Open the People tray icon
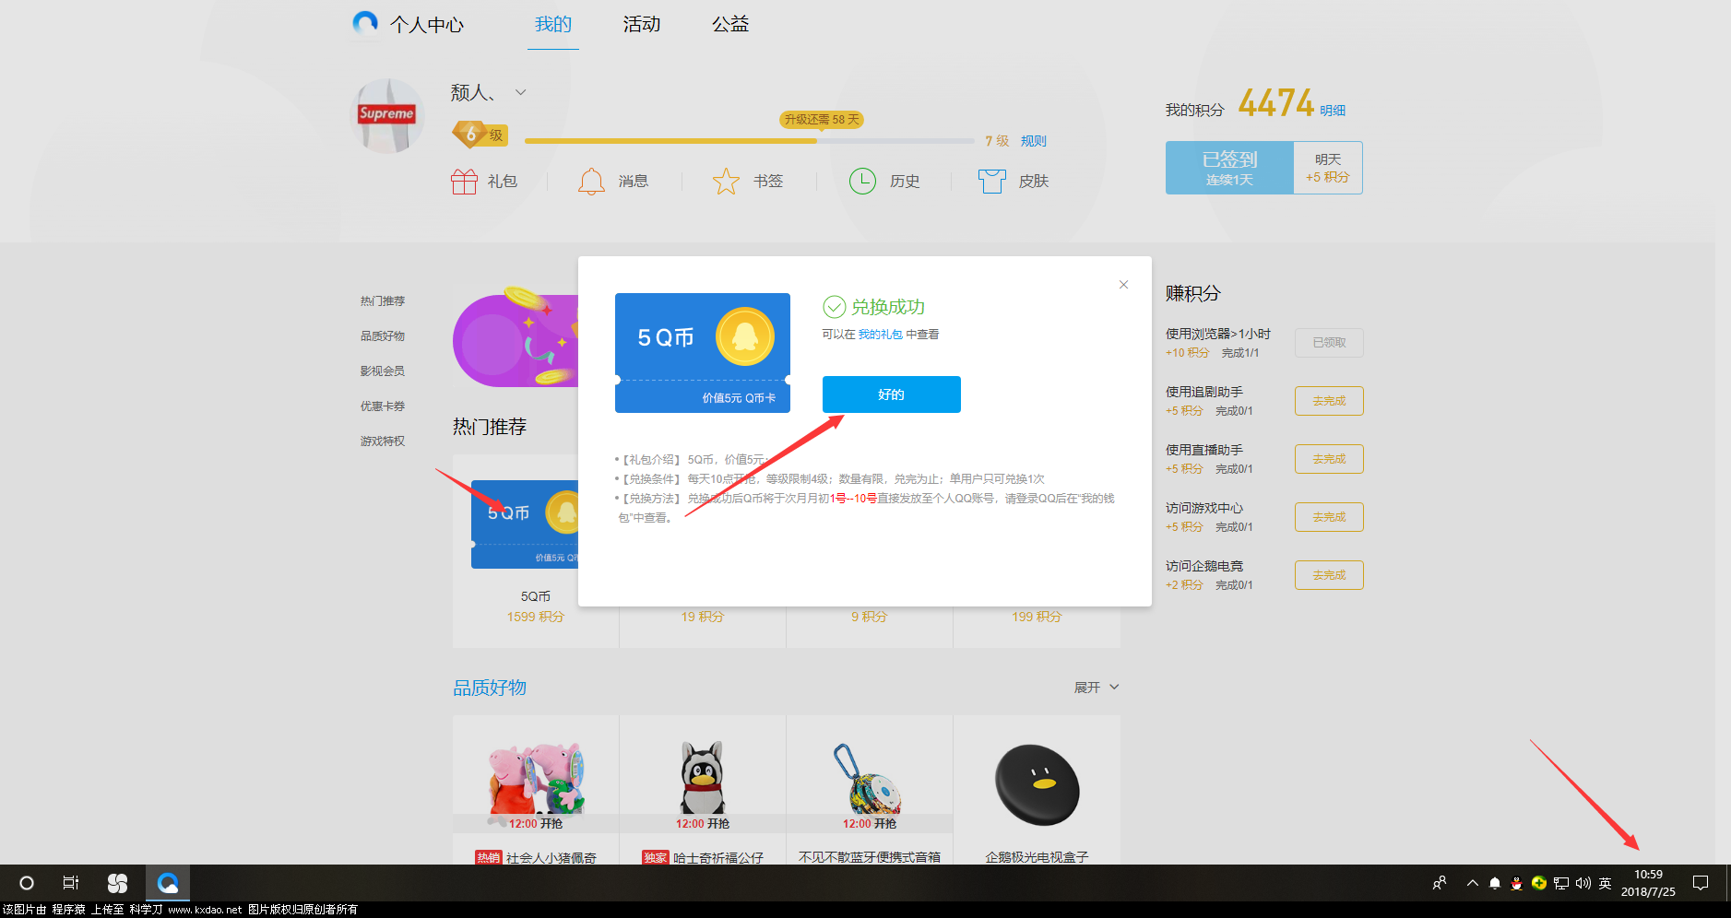This screenshot has height=918, width=1731. (x=1440, y=883)
